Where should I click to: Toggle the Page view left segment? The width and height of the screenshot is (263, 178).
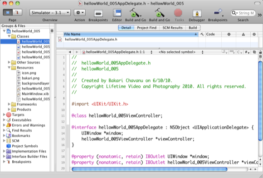pyautogui.click(x=8, y=12)
